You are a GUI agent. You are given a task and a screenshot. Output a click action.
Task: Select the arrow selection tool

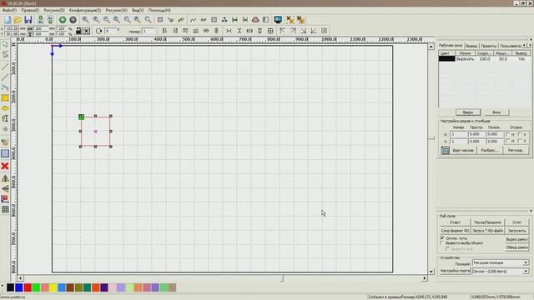5,44
